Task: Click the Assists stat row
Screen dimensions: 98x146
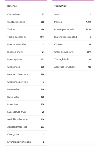Action: point(73,14)
